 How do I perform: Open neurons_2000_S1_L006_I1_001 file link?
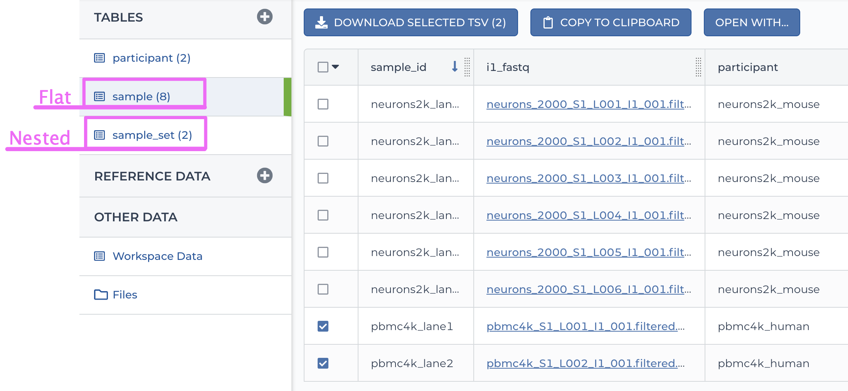point(589,289)
